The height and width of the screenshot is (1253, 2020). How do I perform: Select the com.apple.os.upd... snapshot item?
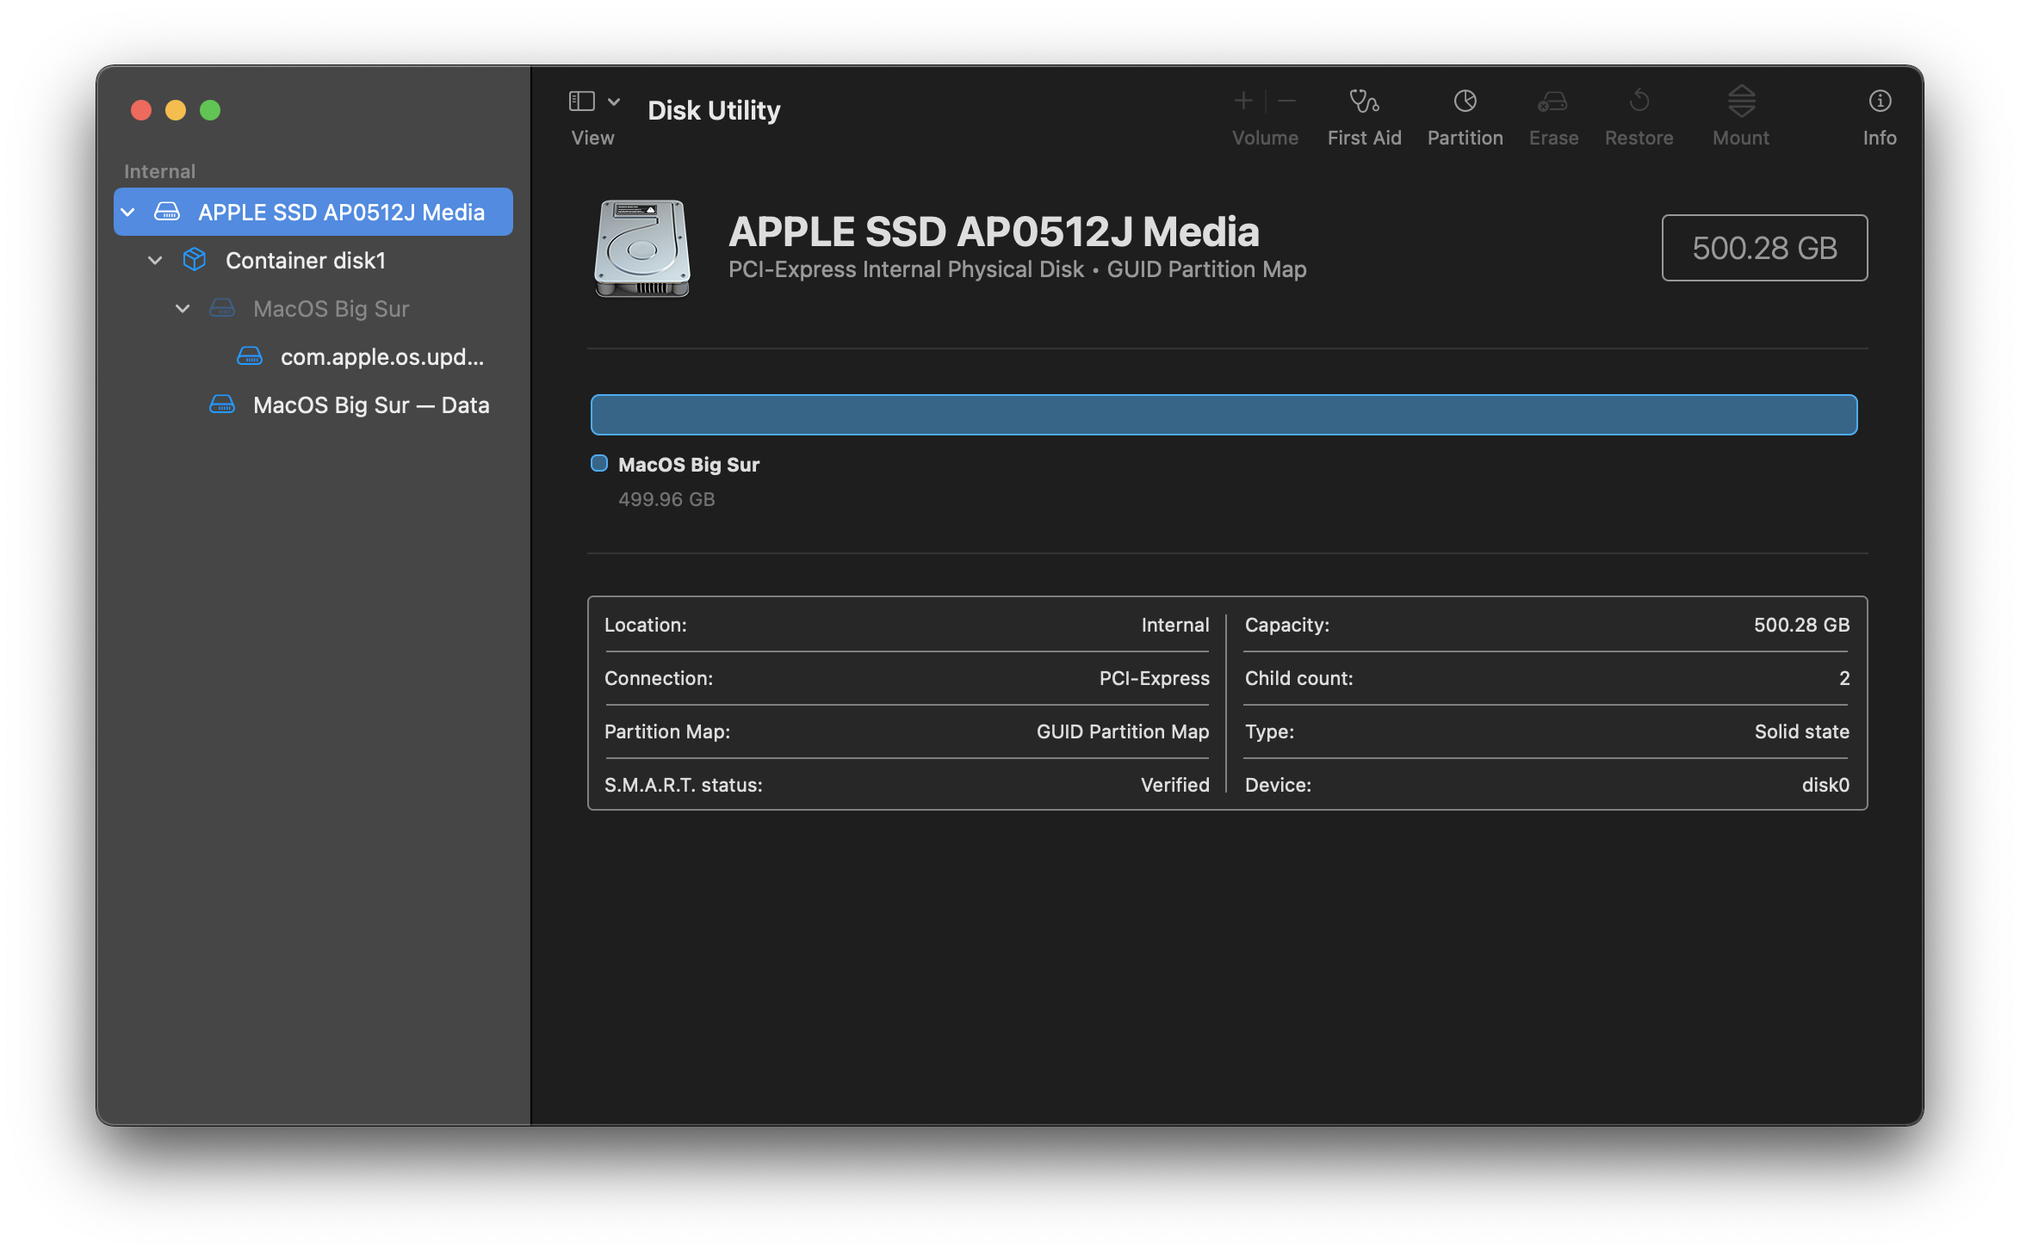coord(381,356)
